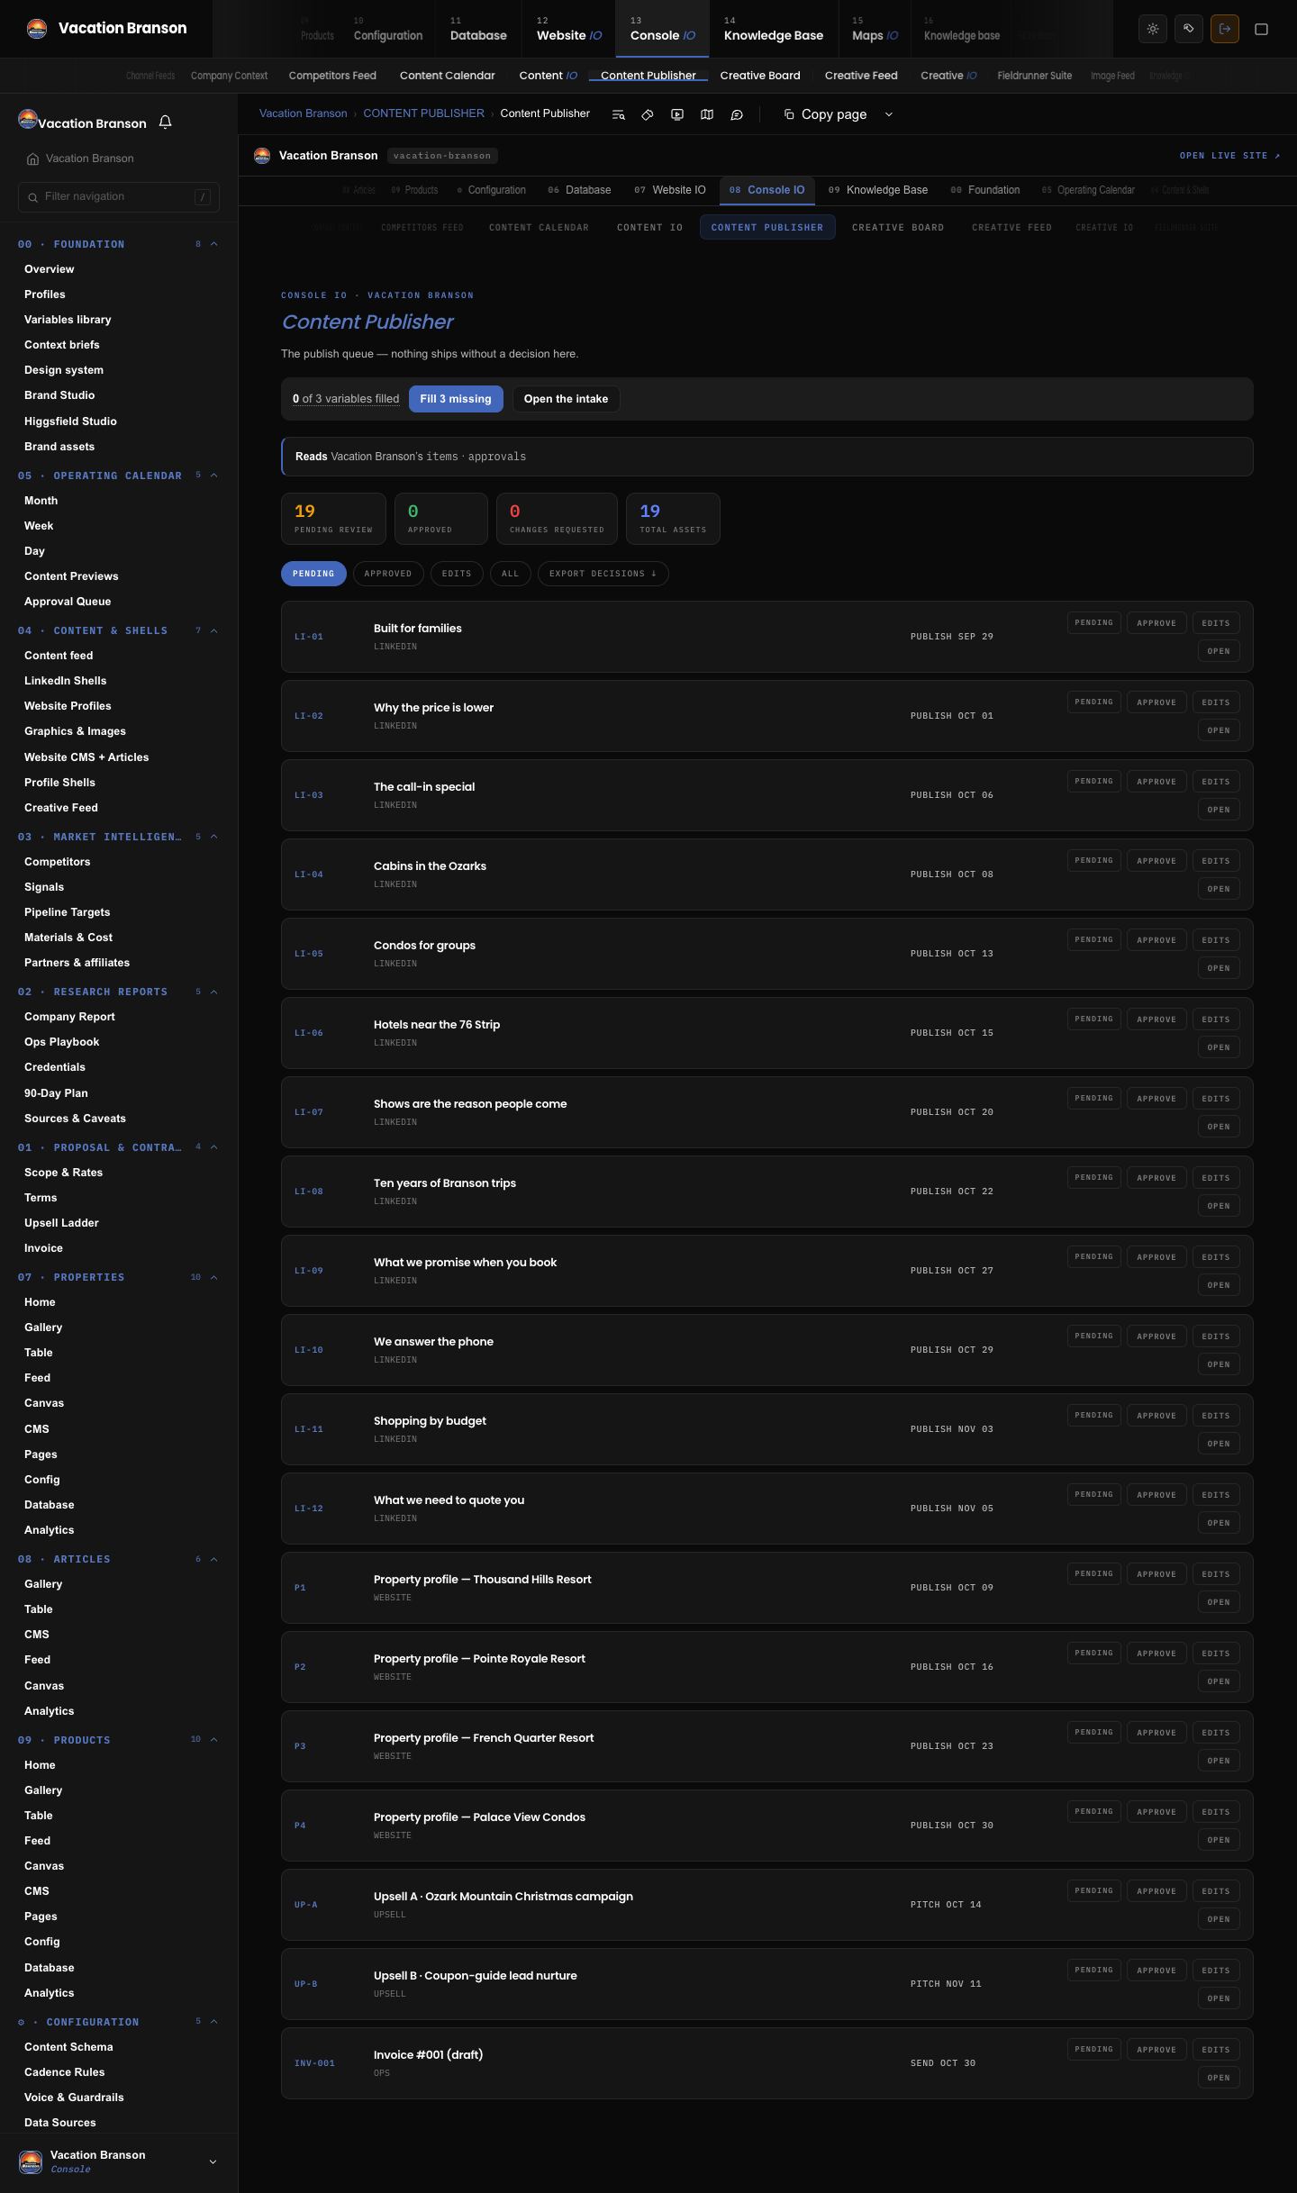Image resolution: width=1297 pixels, height=2193 pixels.
Task: Collapse the 07 Properties sidebar section
Action: click(x=214, y=1277)
